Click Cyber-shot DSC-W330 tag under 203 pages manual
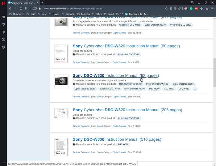Image resolution: width=216 pixels, height=166 pixels. point(128,118)
